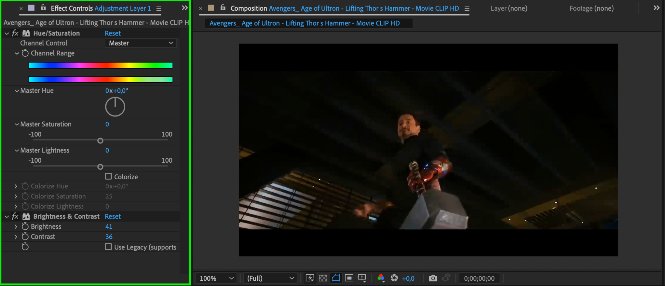This screenshot has width=665, height=286.
Task: Open Fast Previews options
Action: [x=310, y=278]
